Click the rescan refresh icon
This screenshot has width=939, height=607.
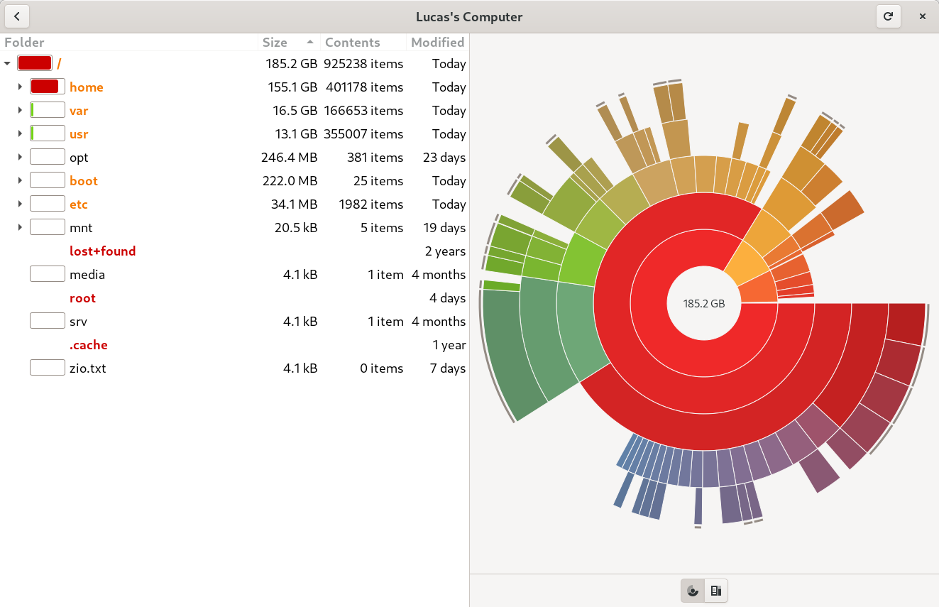[888, 16]
